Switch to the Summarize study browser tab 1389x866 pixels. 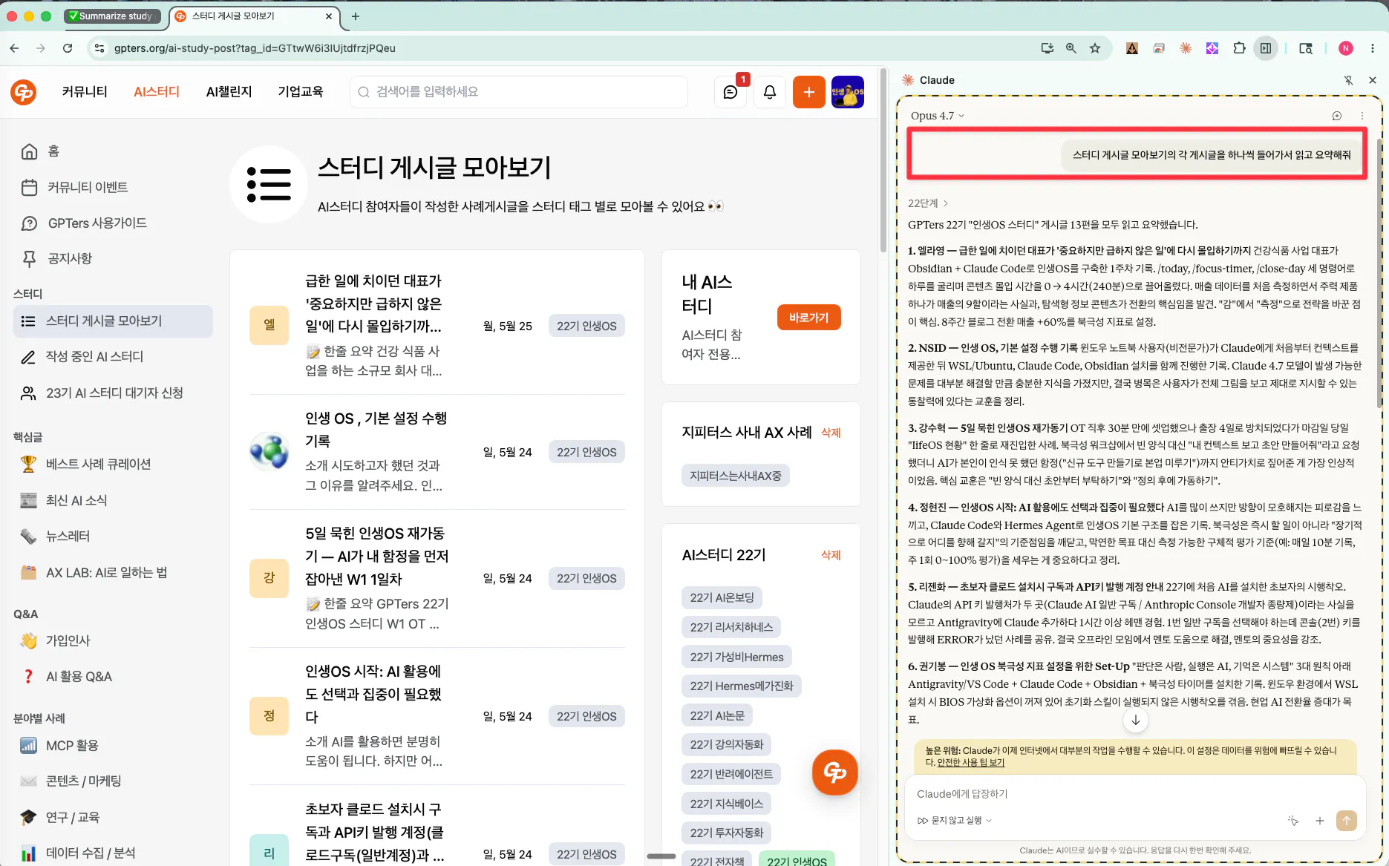click(x=113, y=16)
